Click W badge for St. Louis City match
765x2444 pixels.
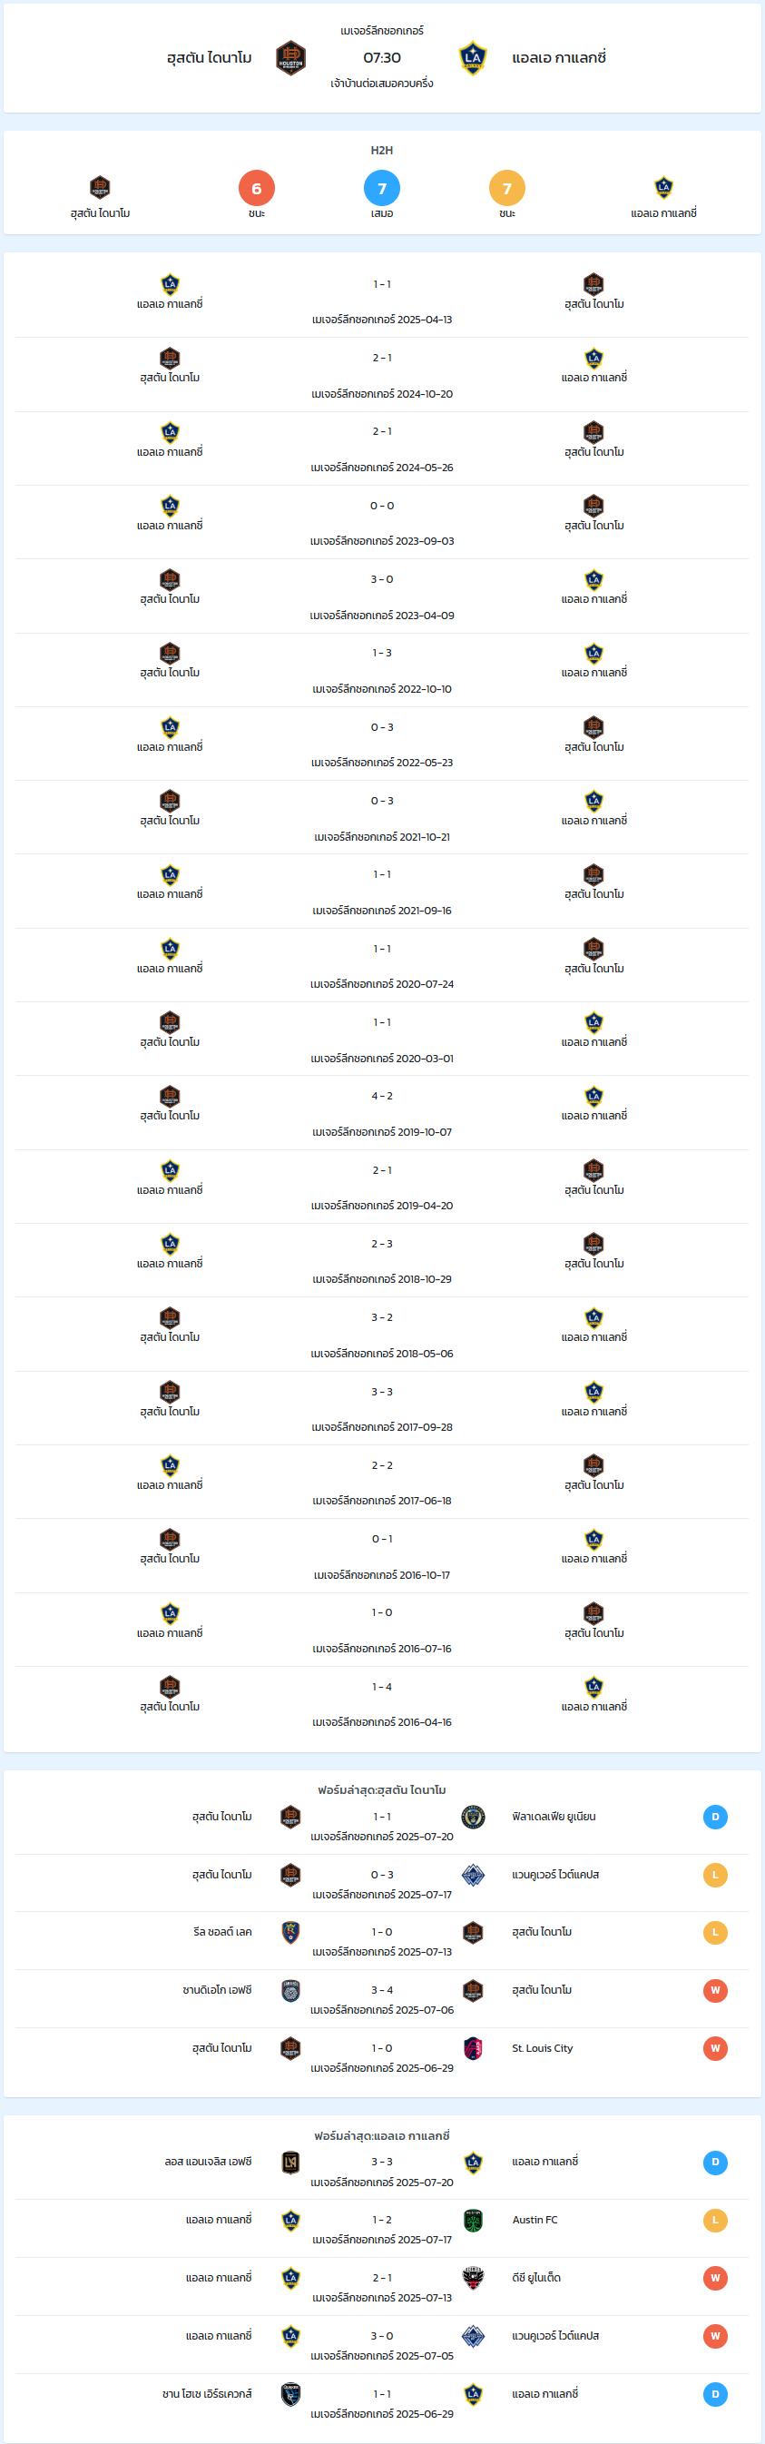click(x=716, y=2048)
